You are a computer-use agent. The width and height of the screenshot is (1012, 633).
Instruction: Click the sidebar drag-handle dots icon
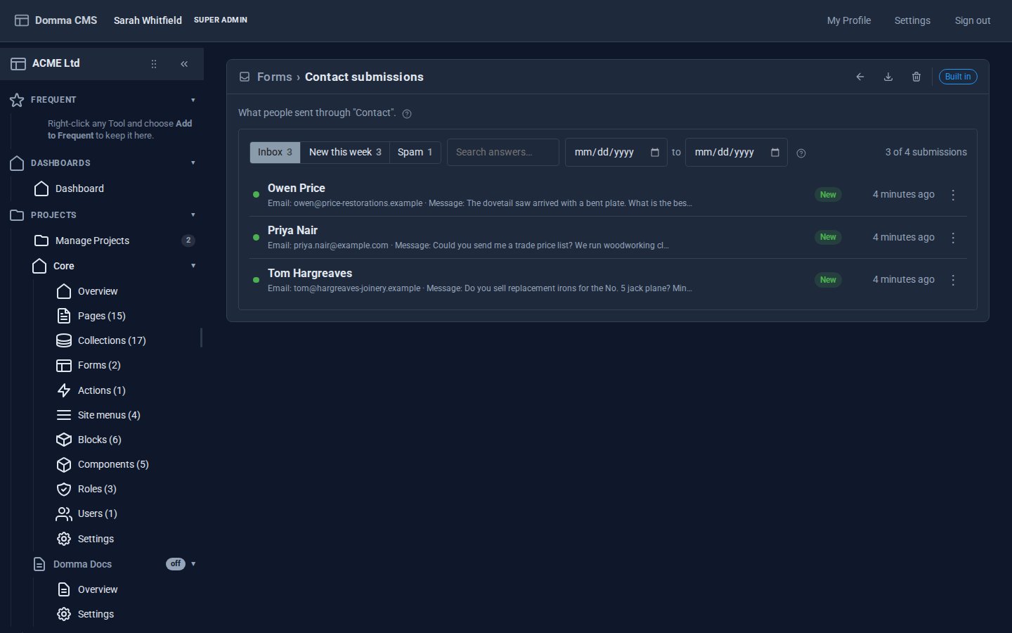[154, 64]
